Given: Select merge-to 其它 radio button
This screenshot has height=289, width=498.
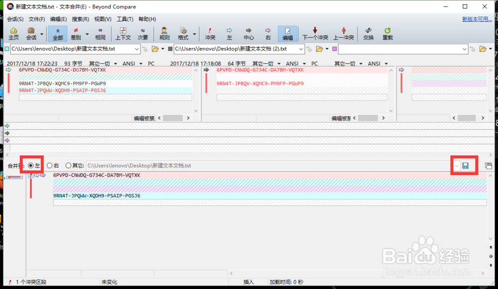Looking at the screenshot, I should click(68, 166).
